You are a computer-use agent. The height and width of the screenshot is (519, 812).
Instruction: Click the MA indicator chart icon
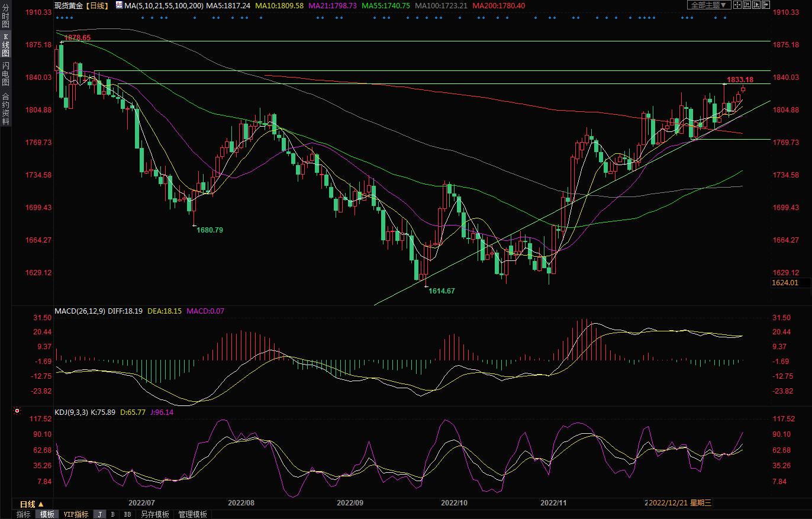119,5
